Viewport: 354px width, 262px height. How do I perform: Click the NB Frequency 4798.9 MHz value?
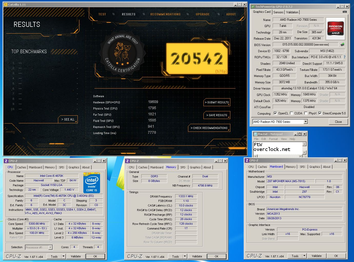tap(205, 185)
